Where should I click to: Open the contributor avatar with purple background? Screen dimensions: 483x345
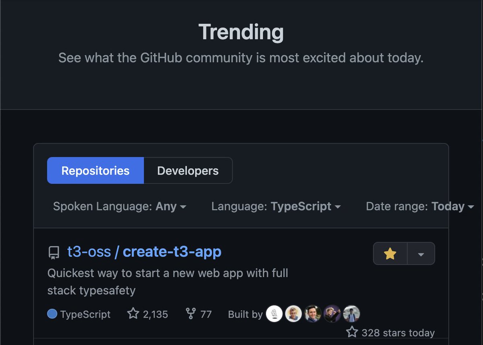pos(332,314)
